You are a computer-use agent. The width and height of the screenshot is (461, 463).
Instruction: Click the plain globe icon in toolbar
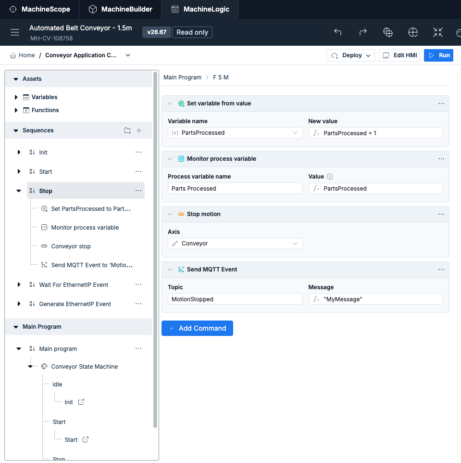tap(412, 32)
